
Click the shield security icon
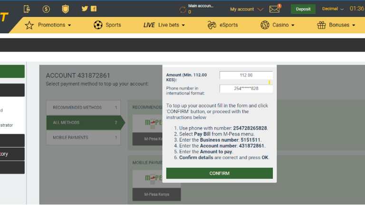coord(66,9)
